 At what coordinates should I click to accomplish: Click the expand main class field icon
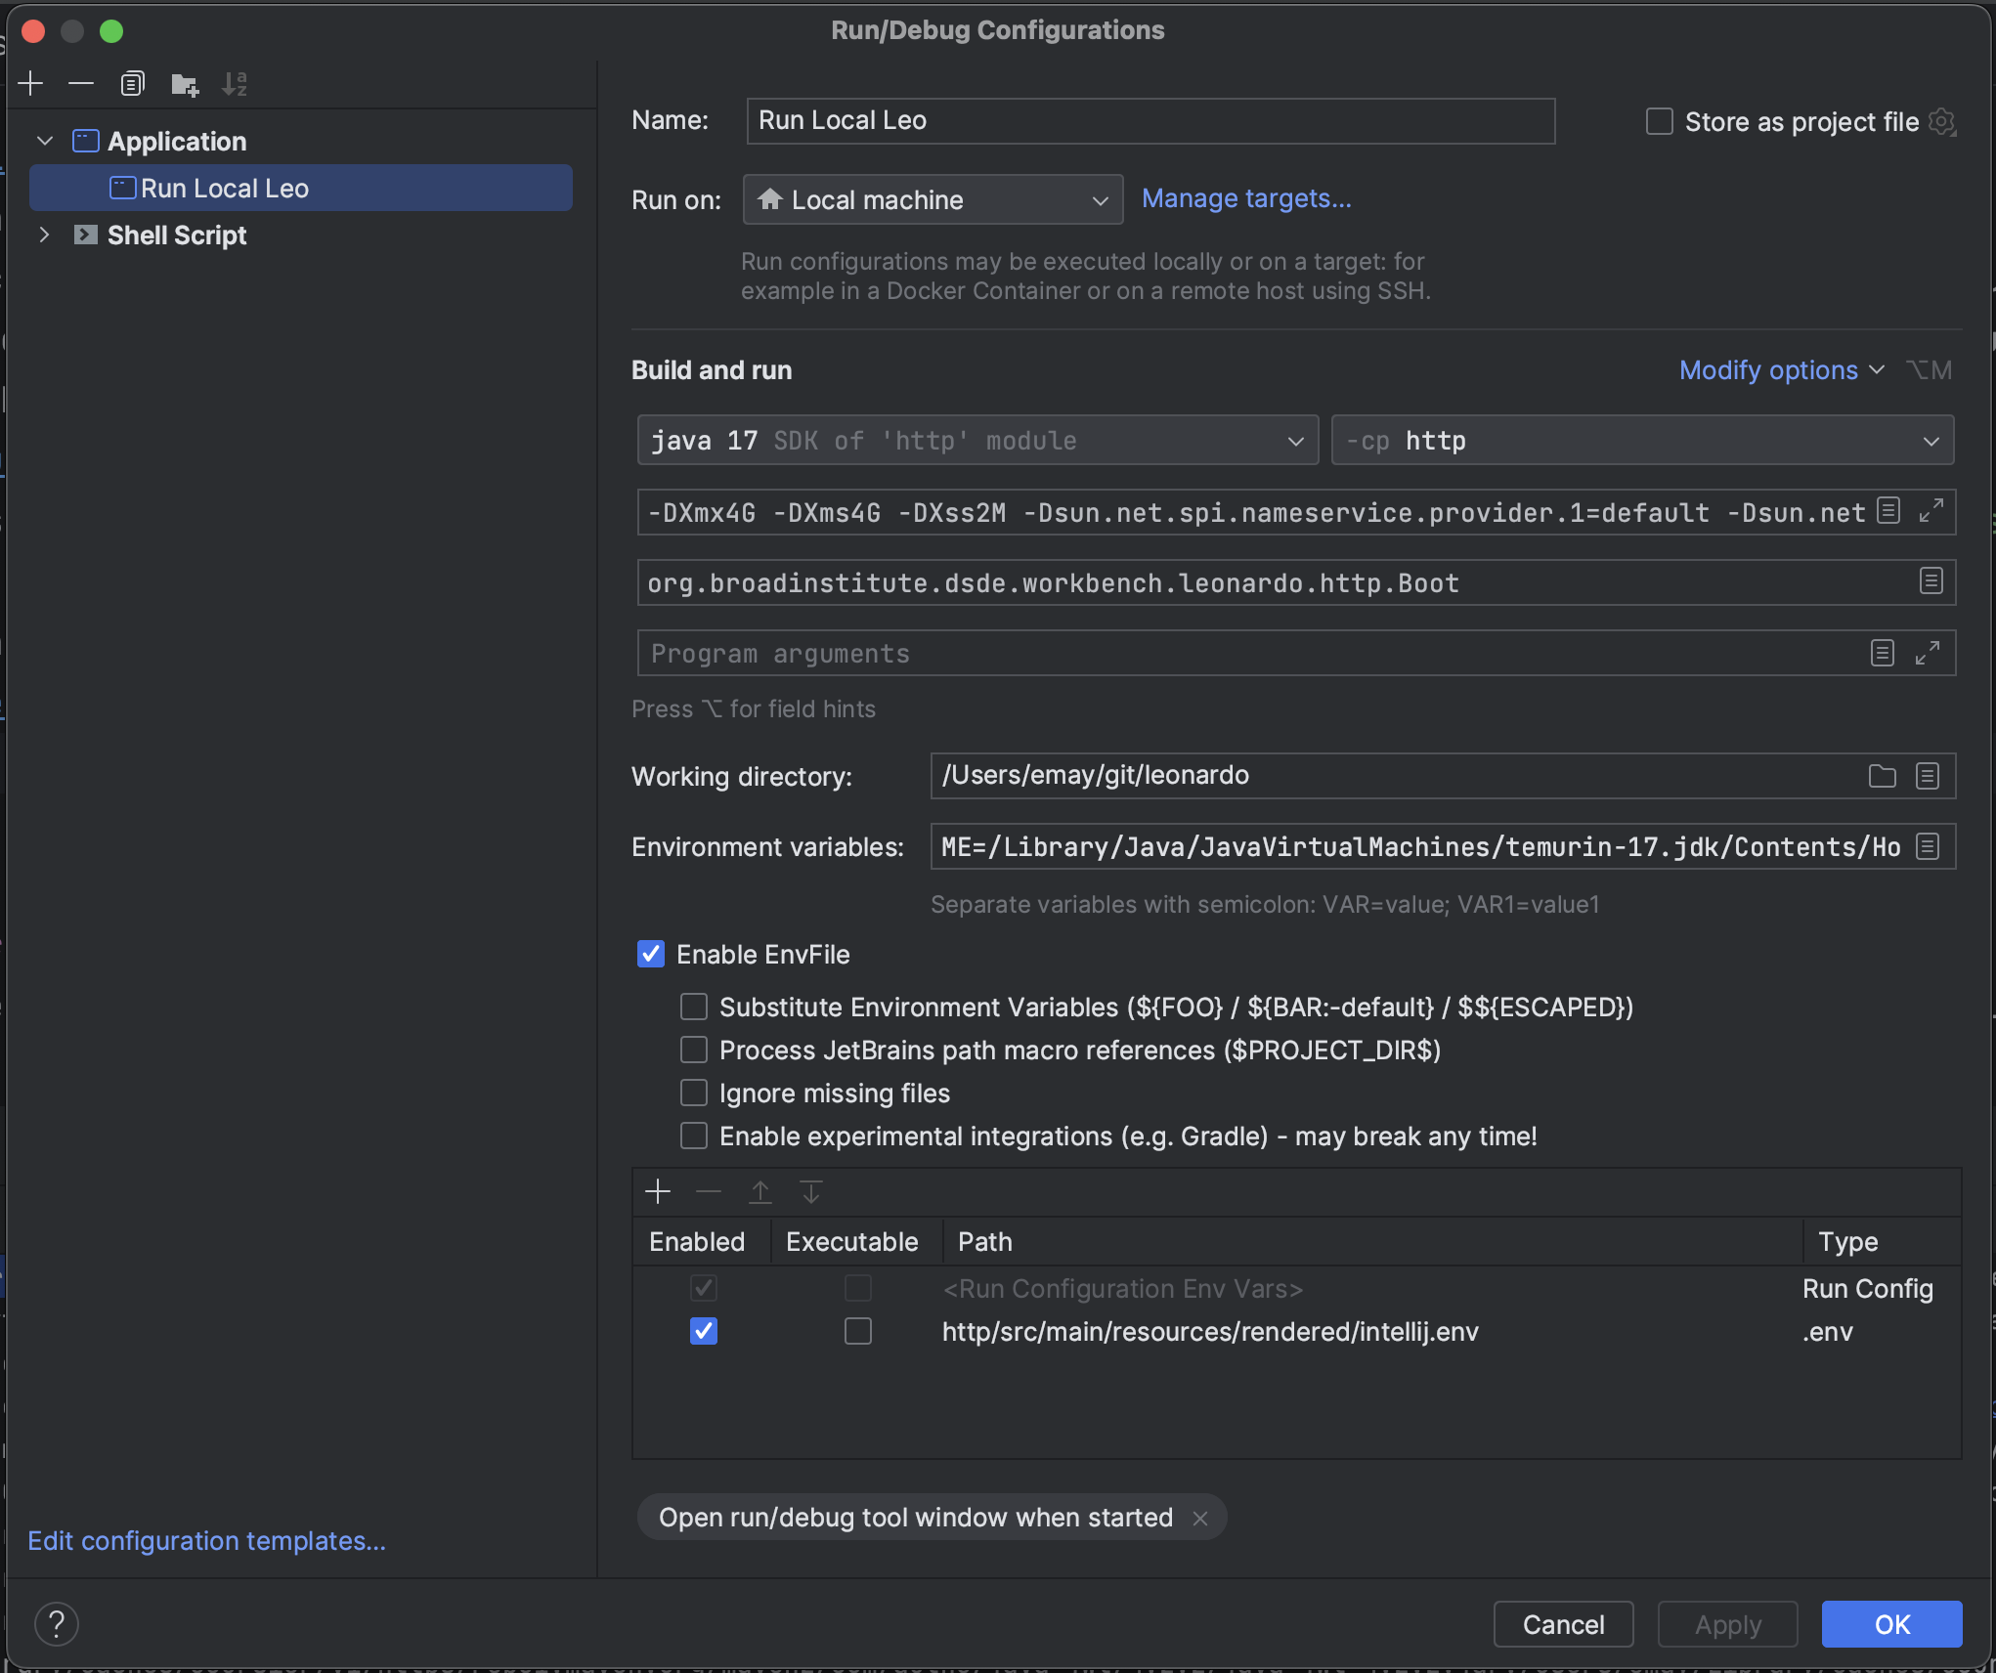(1931, 582)
